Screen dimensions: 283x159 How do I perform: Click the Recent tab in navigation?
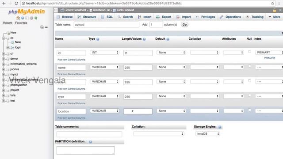[8, 23]
